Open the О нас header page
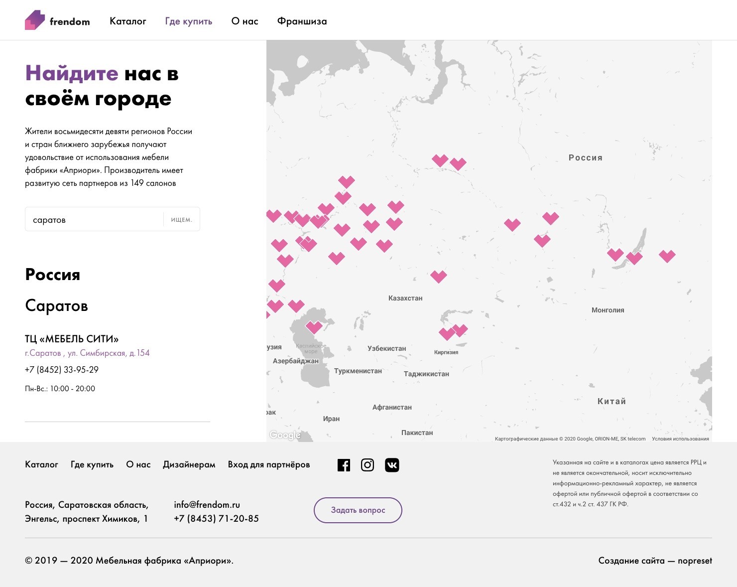 point(245,21)
